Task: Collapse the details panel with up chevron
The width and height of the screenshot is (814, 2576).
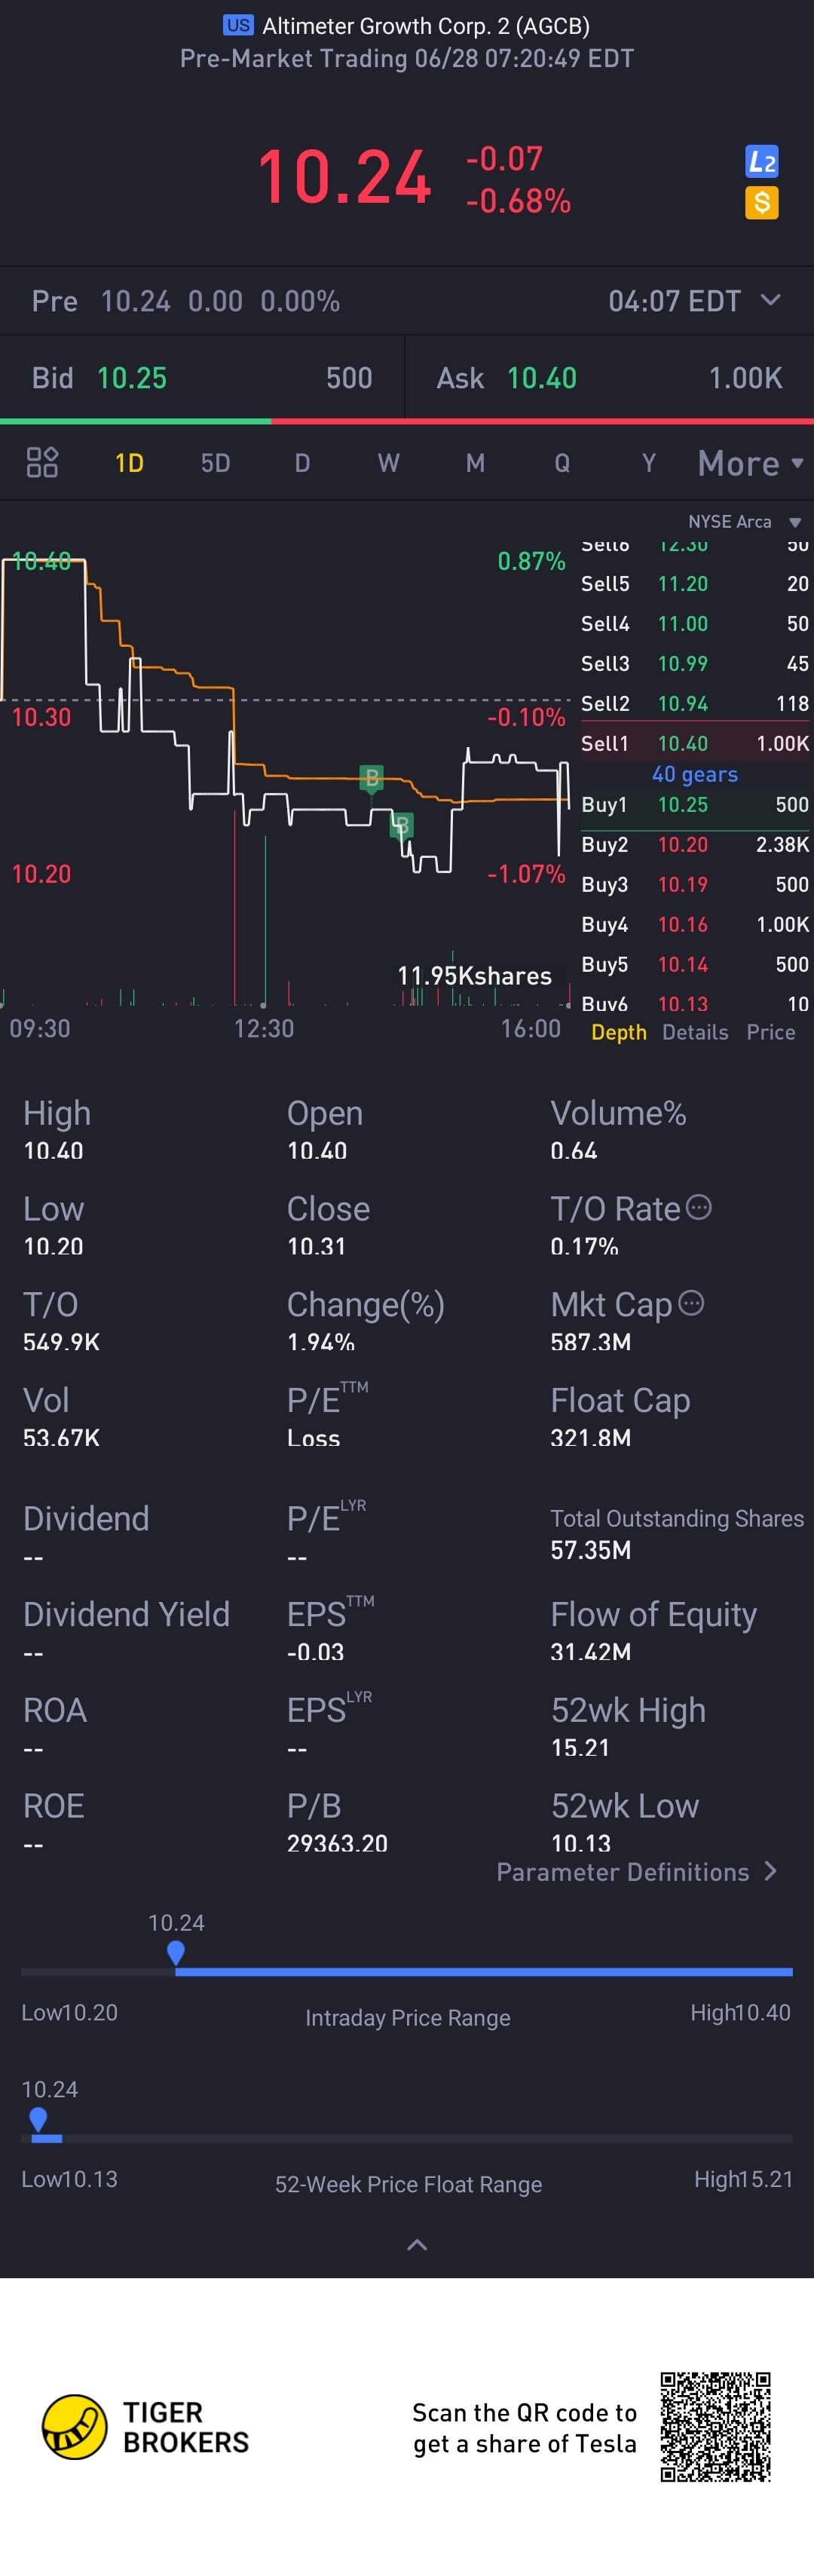Action: point(417,2244)
